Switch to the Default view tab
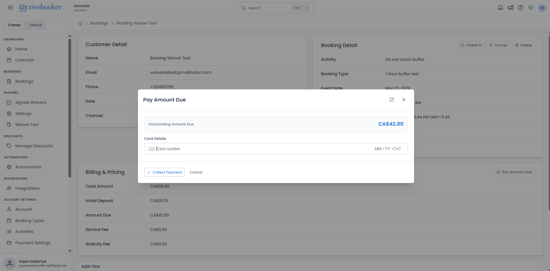550x271 pixels. (x=36, y=25)
